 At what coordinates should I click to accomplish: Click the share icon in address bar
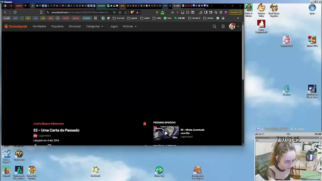[x=126, y=12]
